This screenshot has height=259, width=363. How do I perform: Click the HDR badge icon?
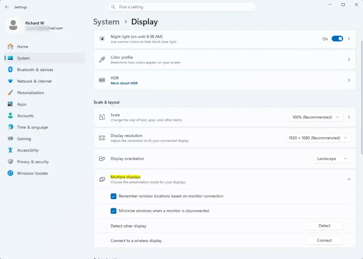tap(102, 80)
